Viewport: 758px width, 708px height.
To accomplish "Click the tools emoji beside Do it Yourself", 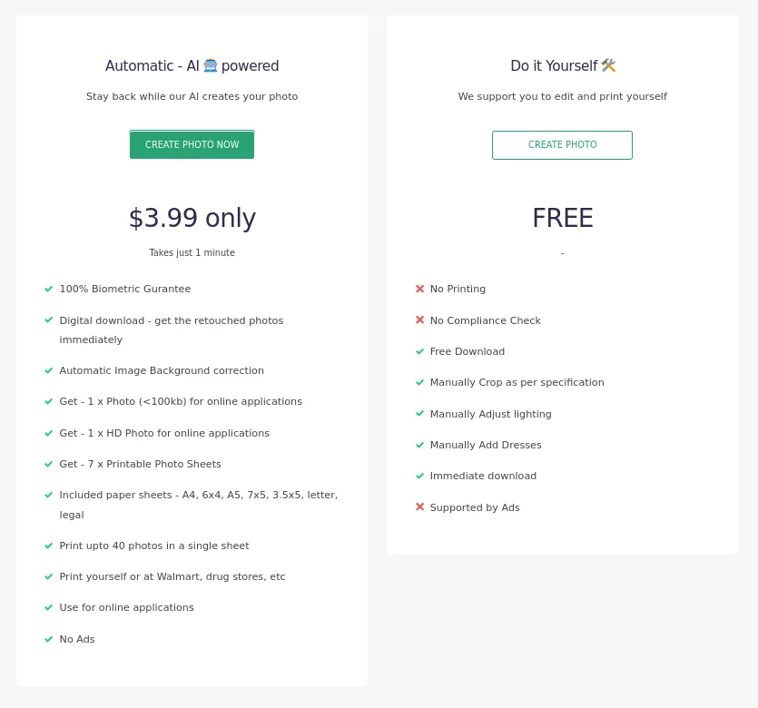I will point(608,65).
